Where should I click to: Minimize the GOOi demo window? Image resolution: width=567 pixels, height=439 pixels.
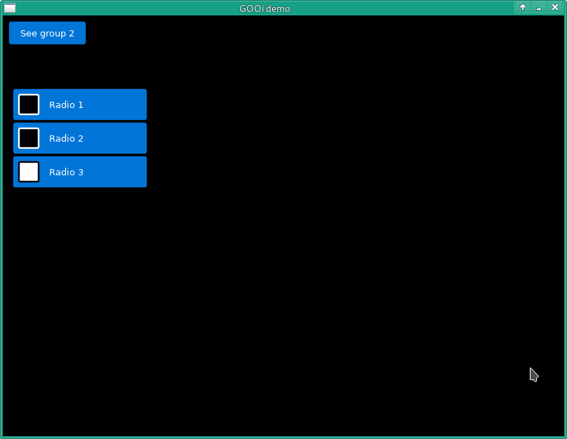539,7
